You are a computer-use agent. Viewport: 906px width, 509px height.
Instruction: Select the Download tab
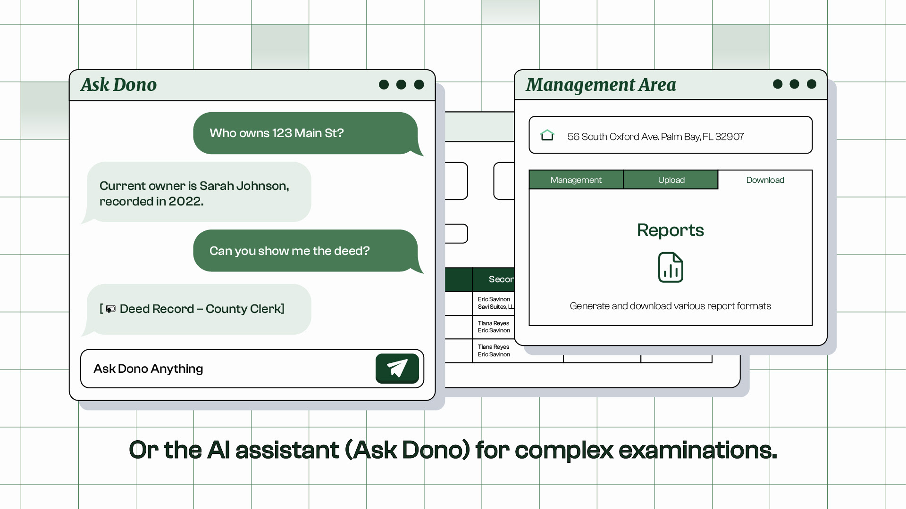click(x=764, y=180)
